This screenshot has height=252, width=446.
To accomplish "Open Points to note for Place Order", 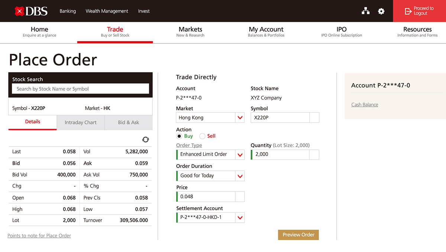I will click(39, 236).
